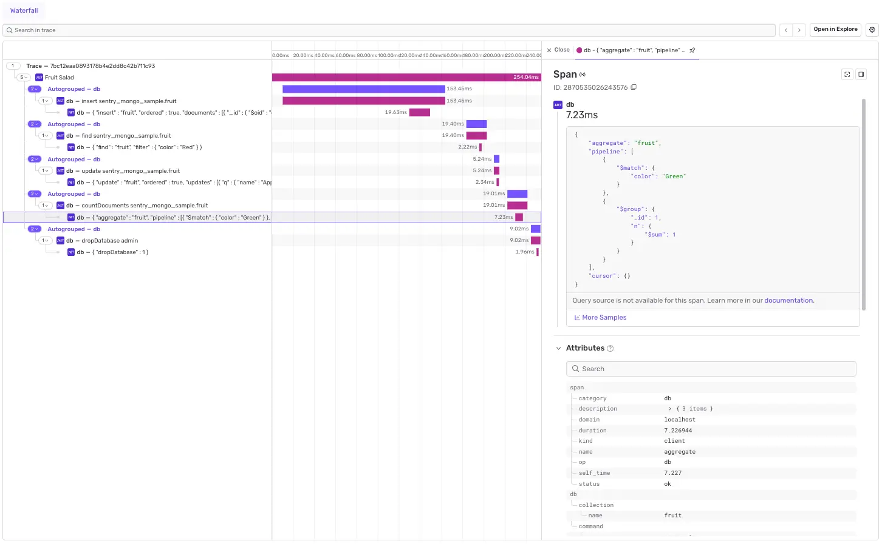
Task: Click the .NET icon on the find filter Red row
Action: click(x=71, y=147)
